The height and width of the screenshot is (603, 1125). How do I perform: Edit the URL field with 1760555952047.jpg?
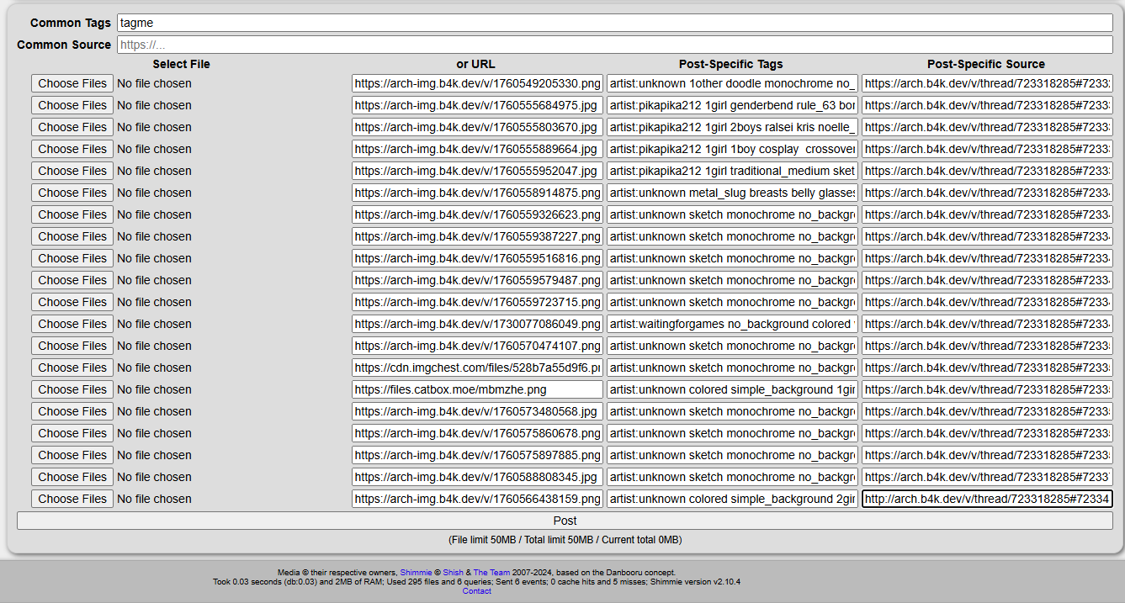coord(477,171)
